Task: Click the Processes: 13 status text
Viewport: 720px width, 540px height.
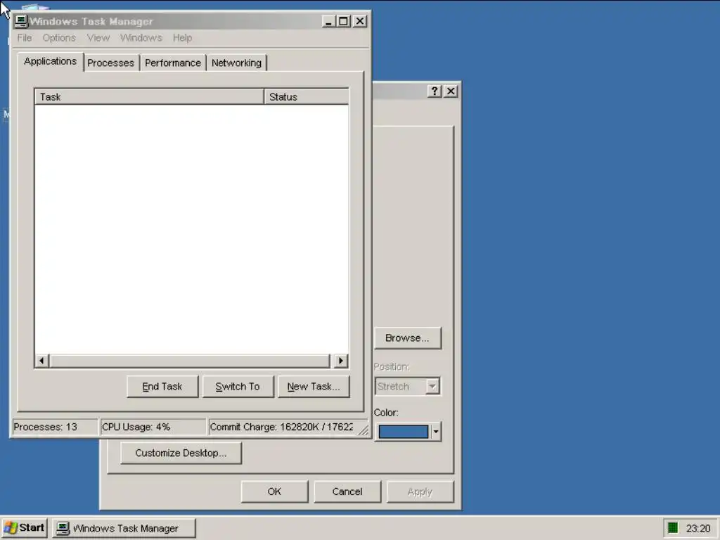Action: coord(46,427)
